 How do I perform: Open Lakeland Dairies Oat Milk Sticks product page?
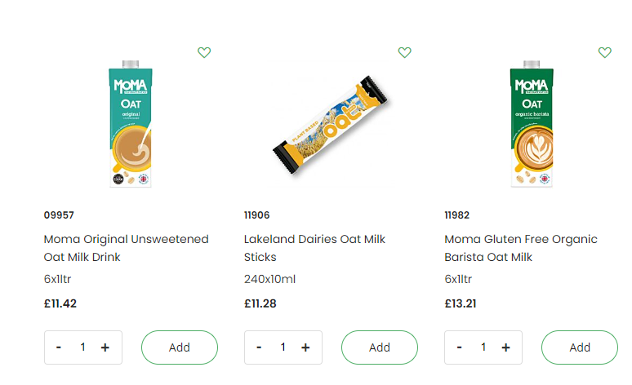point(314,248)
